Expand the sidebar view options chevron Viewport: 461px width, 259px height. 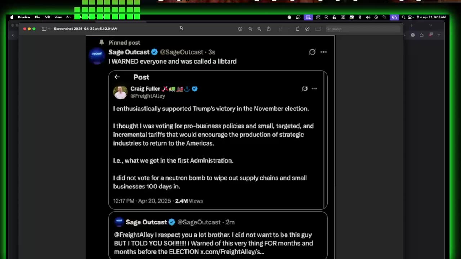(x=49, y=29)
